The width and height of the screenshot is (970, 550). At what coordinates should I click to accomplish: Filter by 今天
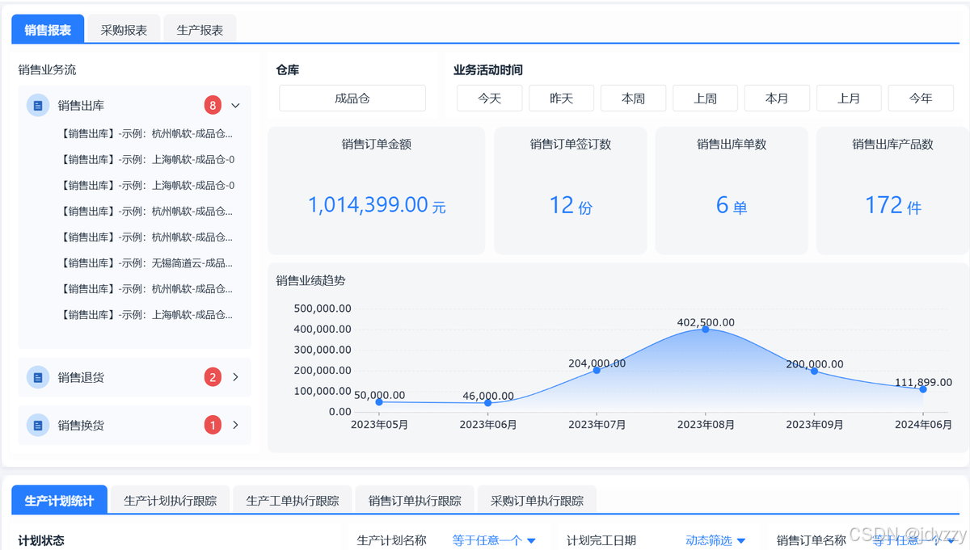[x=490, y=99]
